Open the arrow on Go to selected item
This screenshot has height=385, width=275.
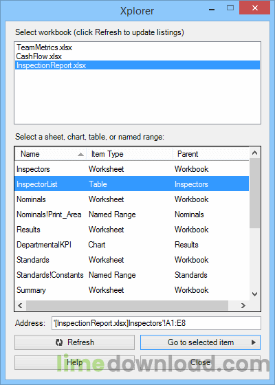pyautogui.click(x=254, y=342)
